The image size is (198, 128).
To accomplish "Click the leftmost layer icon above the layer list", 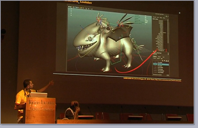I will tap(162, 61).
